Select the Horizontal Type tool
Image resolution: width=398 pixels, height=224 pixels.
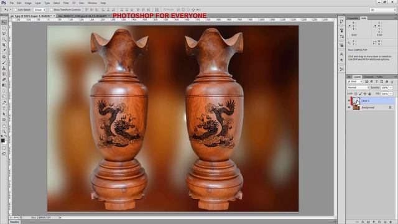4,108
